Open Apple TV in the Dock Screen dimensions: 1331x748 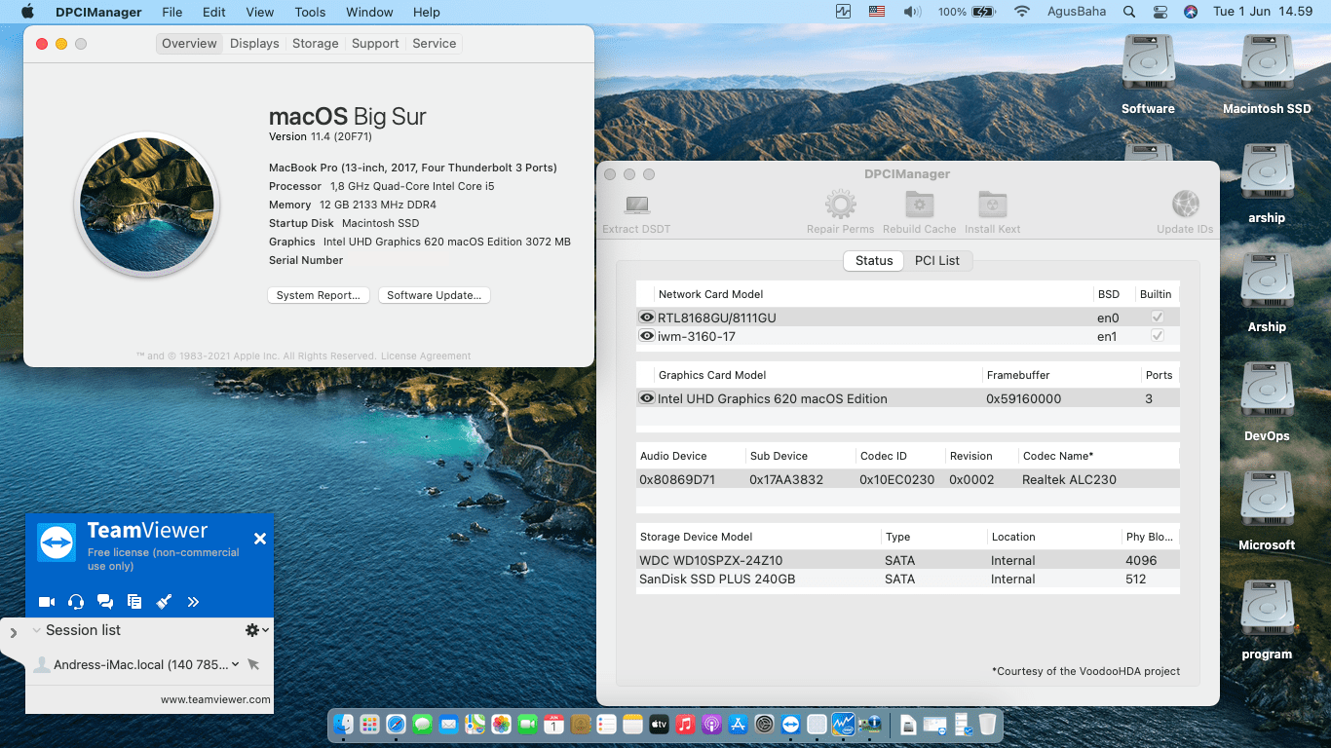coord(659,724)
